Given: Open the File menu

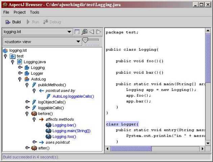Looking at the screenshot, I should (x=6, y=12).
